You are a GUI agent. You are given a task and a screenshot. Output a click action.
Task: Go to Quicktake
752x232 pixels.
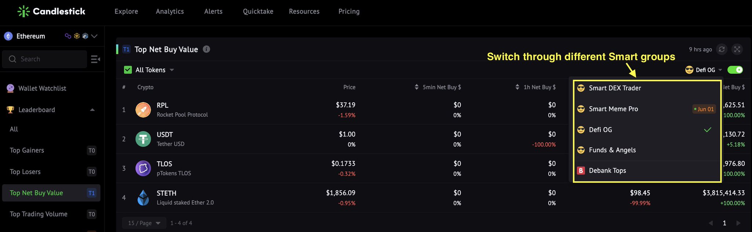[258, 11]
